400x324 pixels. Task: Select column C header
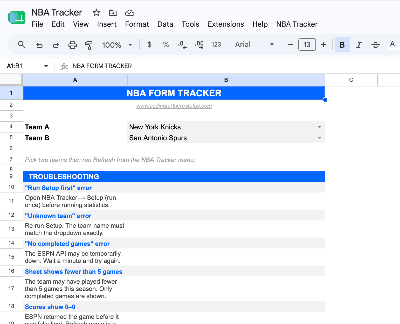[351, 80]
